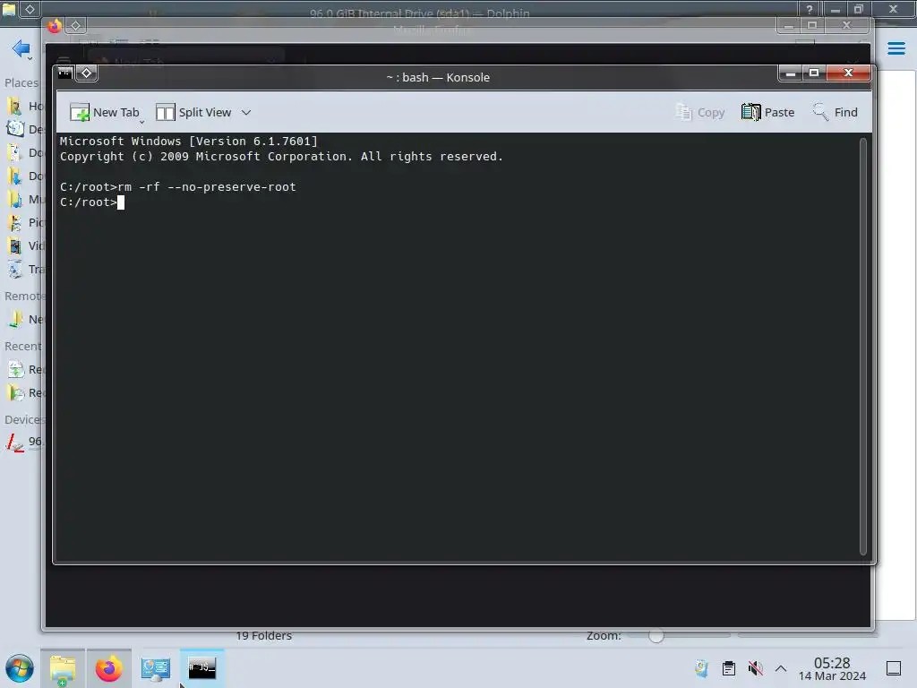Maximize the Konsole window

click(x=813, y=73)
